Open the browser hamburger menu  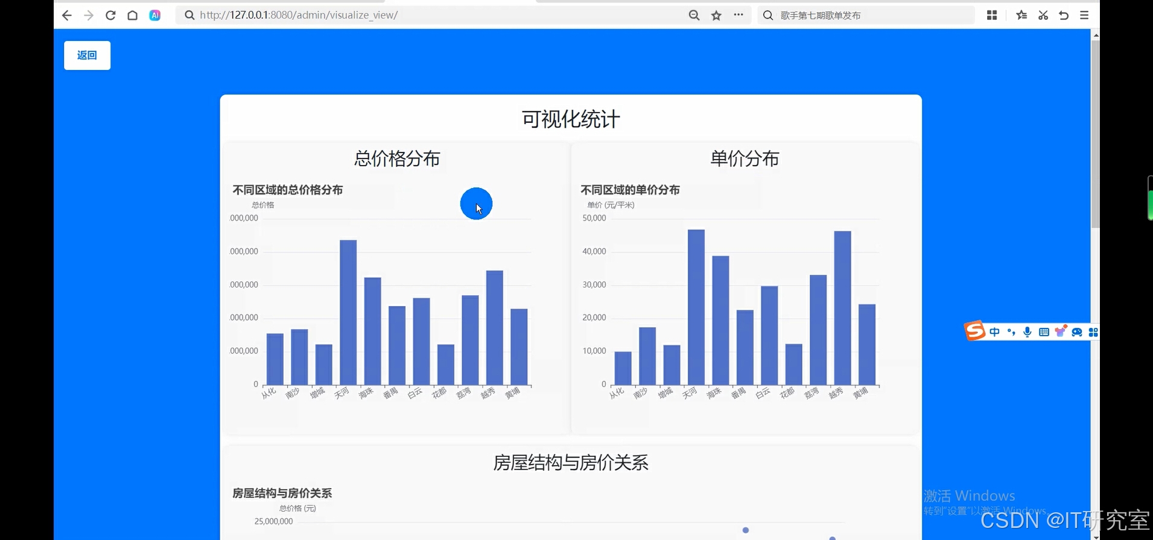(x=1084, y=15)
